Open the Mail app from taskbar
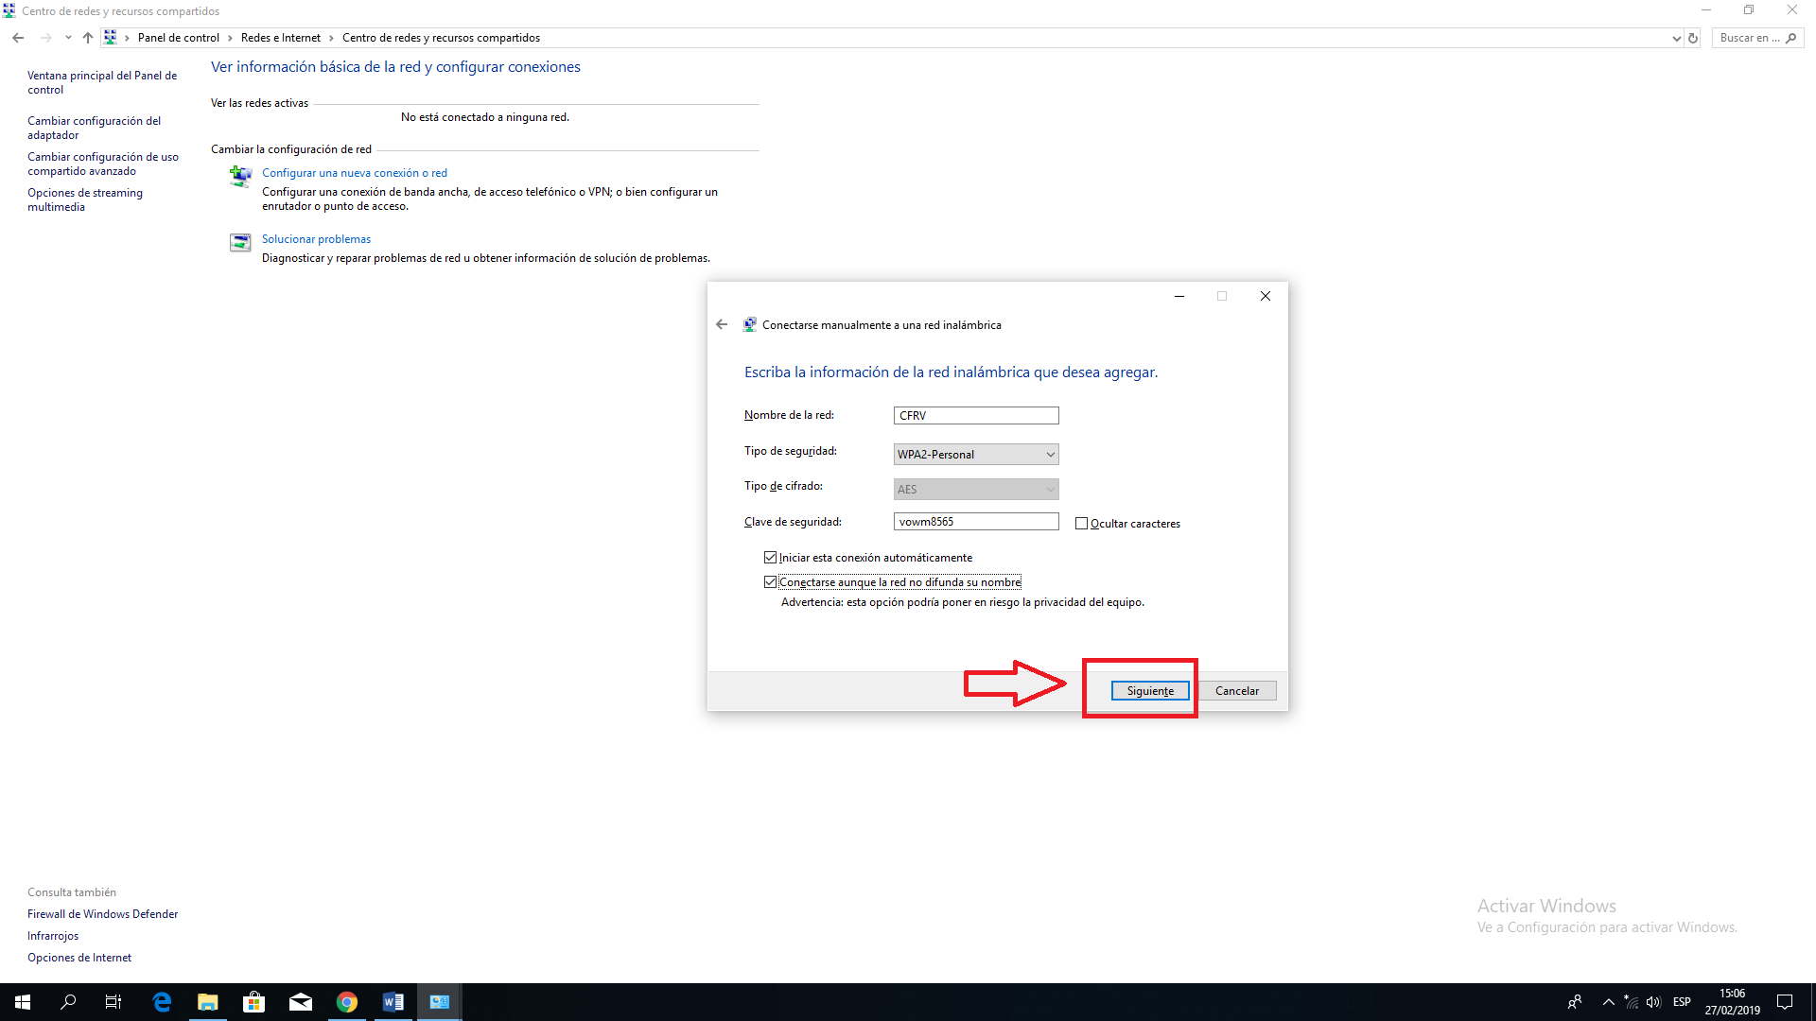The width and height of the screenshot is (1816, 1021). coord(300,1002)
